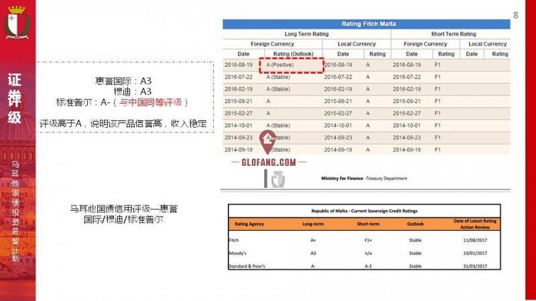Select 'Republic of Malta - Current Sovereign Credit Ratings' title
The width and height of the screenshot is (536, 301).
(x=364, y=211)
